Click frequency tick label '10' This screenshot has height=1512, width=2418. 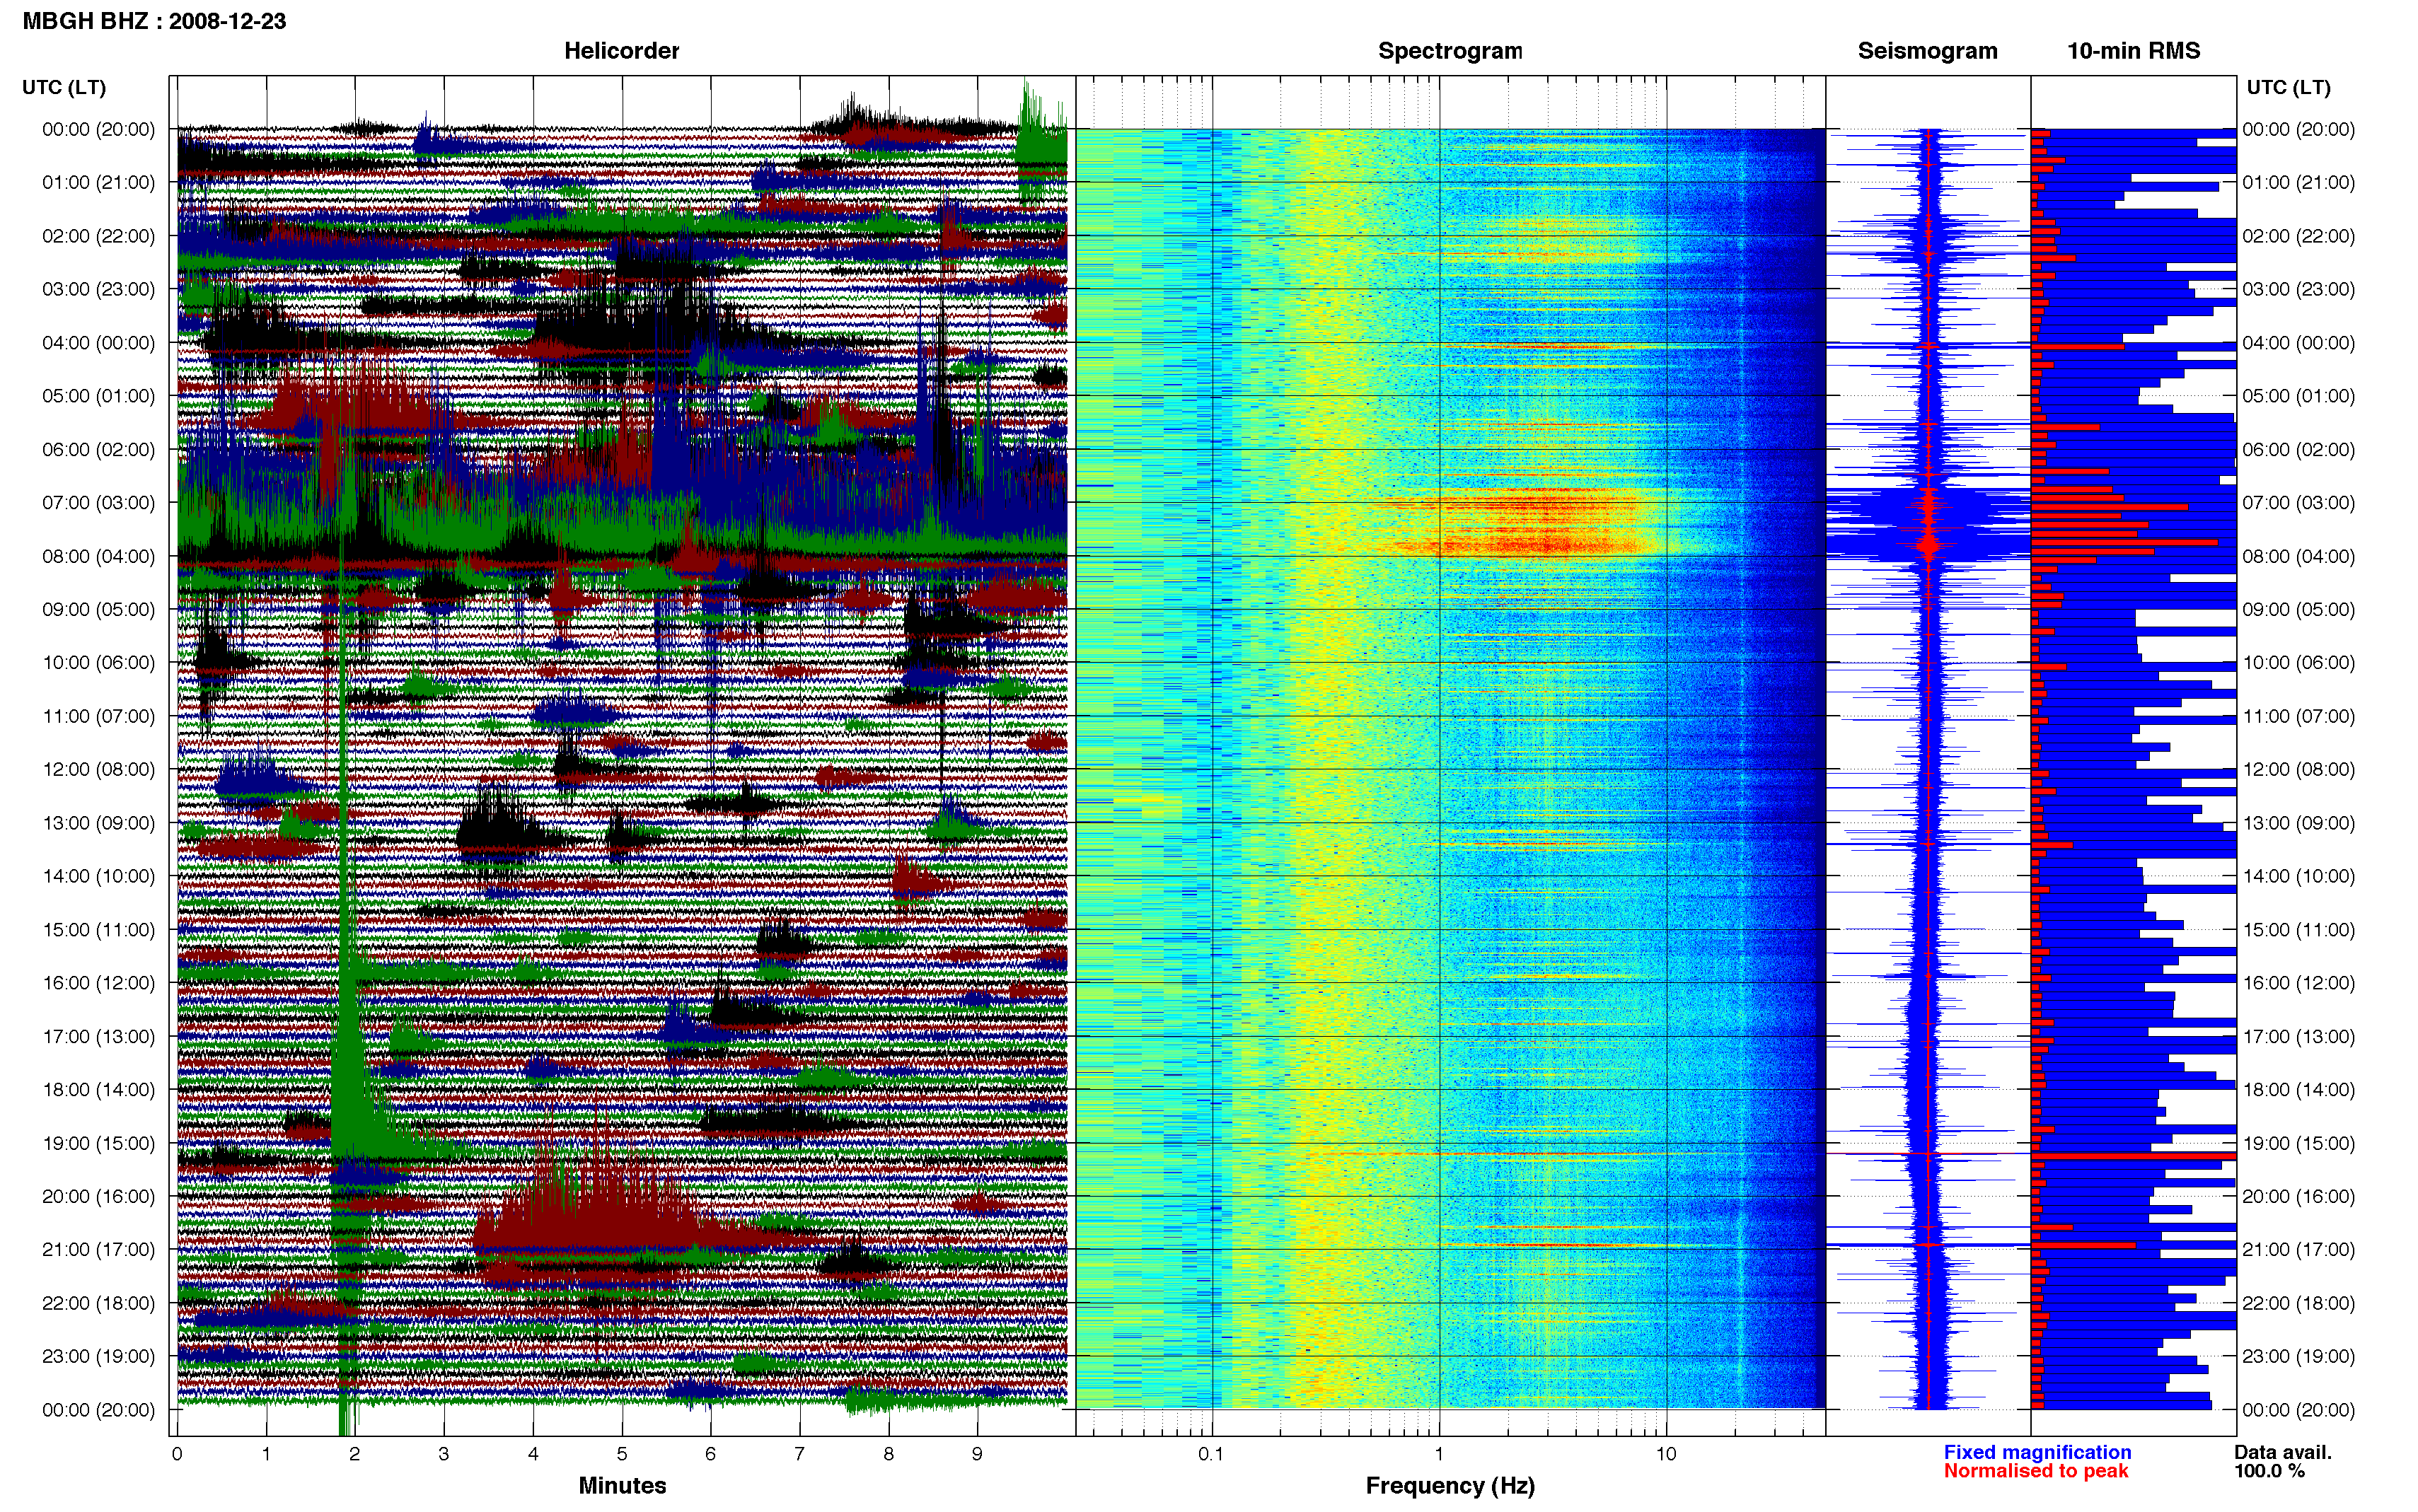1666,1454
